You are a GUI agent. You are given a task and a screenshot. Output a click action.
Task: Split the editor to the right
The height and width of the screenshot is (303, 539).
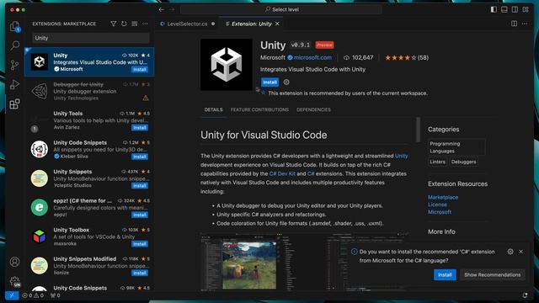tap(514, 24)
